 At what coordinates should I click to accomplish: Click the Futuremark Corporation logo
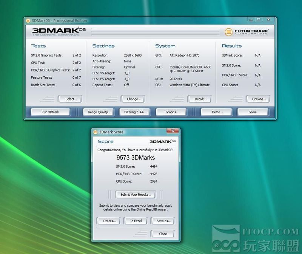[x=246, y=32]
